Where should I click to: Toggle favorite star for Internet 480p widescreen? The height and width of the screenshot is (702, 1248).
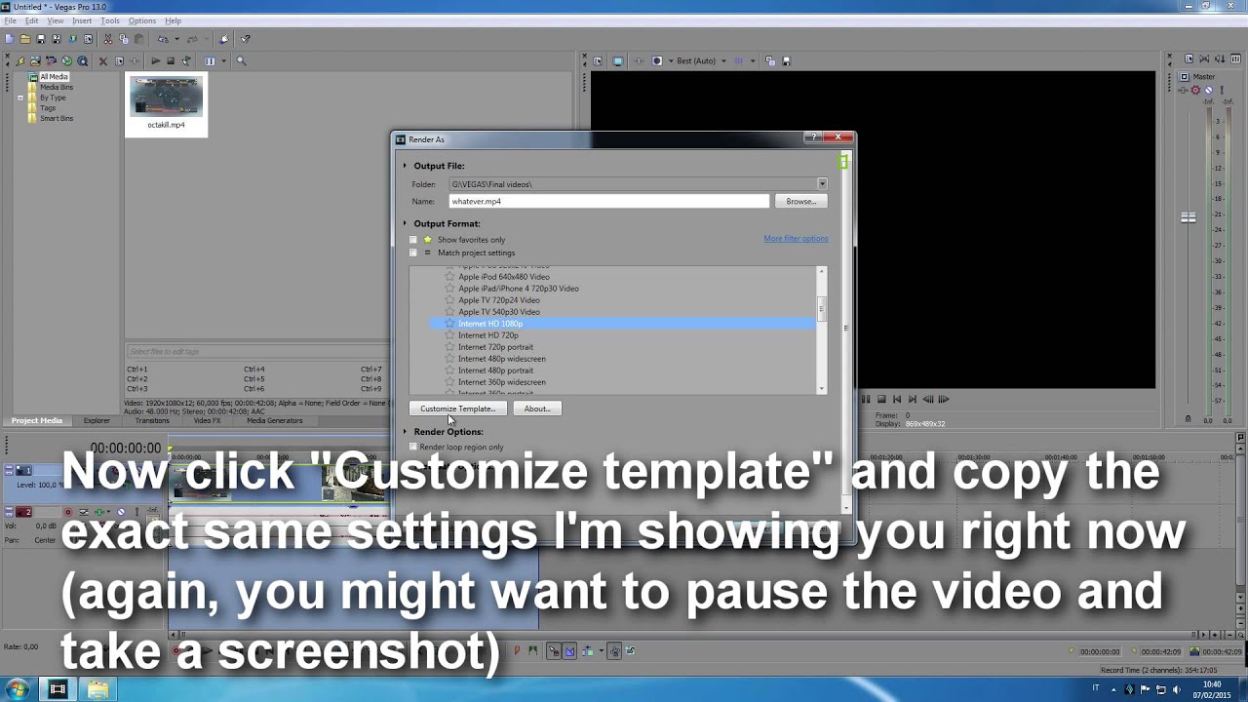tap(449, 359)
